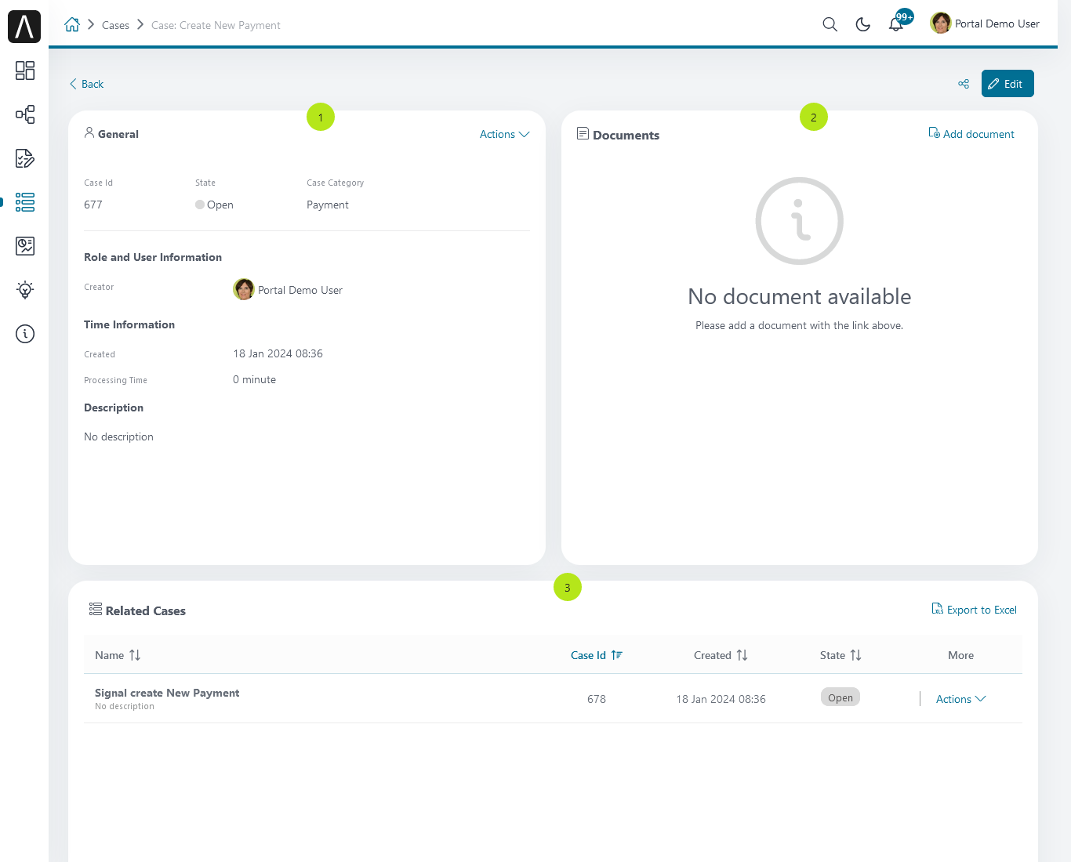Expand Actions dropdown for case 678

[960, 699]
